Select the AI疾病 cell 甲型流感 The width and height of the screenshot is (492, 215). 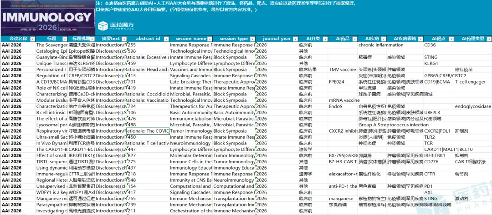click(x=372, y=88)
